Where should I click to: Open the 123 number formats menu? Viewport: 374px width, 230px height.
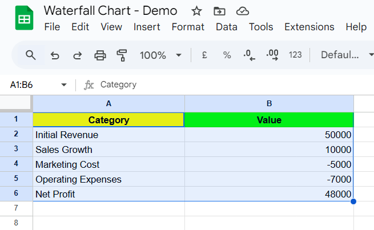click(295, 55)
